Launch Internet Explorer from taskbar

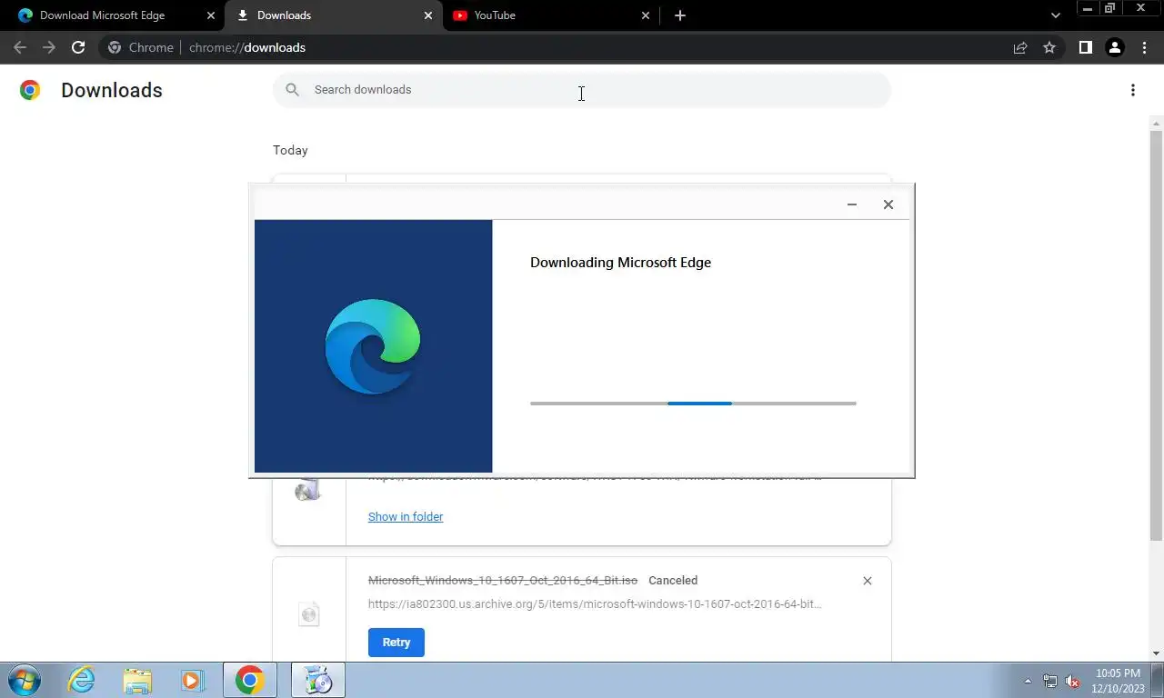(82, 680)
